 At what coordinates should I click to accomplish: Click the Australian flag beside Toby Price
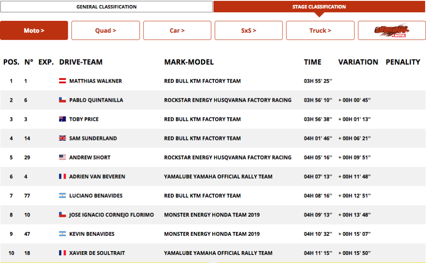tap(63, 119)
